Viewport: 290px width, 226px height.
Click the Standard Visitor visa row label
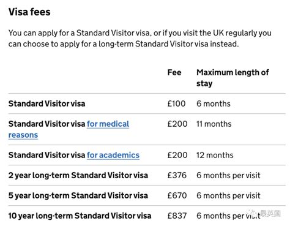click(46, 104)
